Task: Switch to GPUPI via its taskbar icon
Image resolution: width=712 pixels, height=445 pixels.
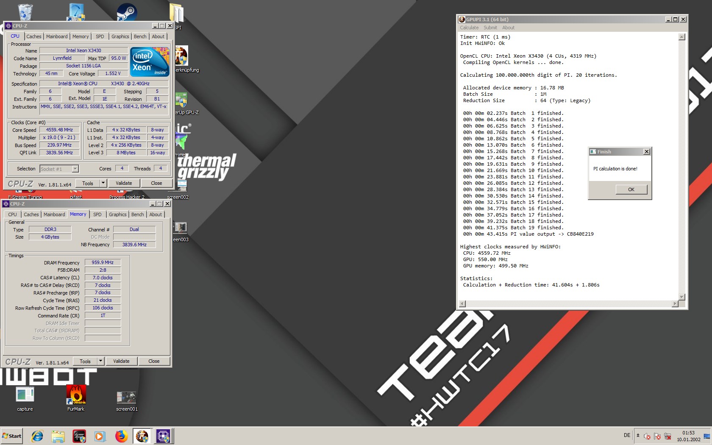Action: [x=142, y=436]
